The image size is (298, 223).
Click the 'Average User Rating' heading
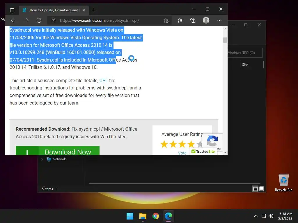(x=182, y=134)
